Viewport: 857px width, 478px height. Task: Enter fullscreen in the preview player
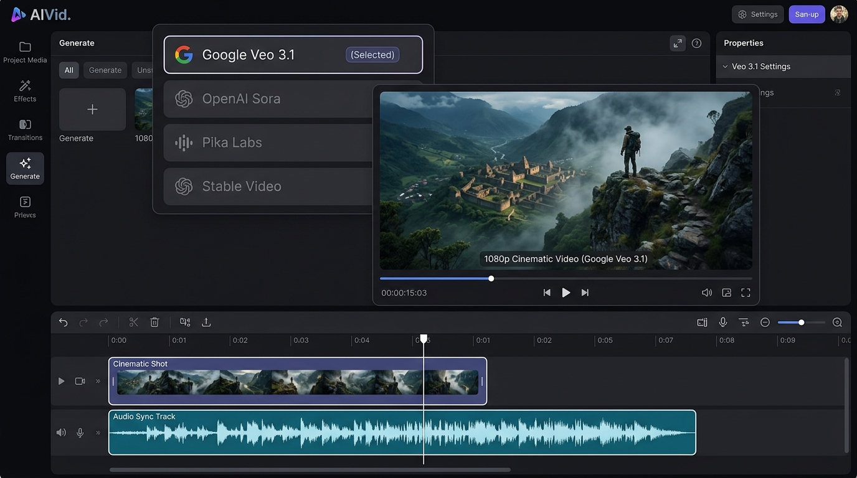pyautogui.click(x=746, y=293)
